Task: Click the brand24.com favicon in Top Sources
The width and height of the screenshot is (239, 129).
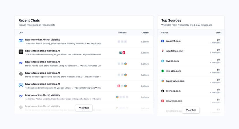Action: (x=163, y=41)
